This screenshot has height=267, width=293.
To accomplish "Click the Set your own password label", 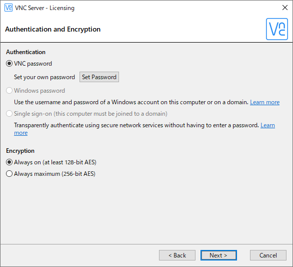I will [44, 77].
